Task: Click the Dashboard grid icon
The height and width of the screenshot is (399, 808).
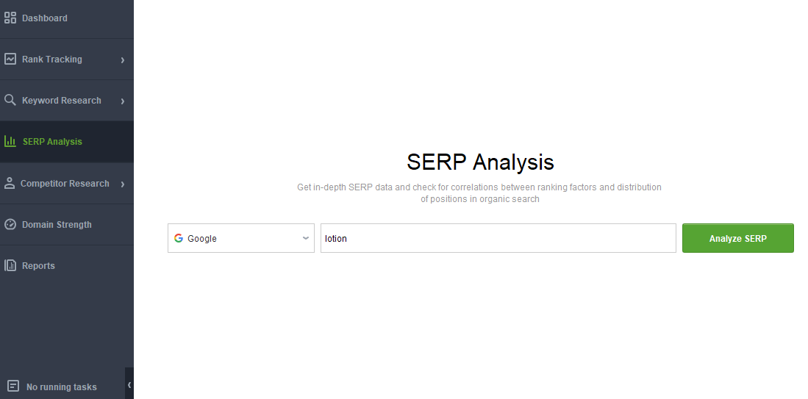Action: point(10,18)
